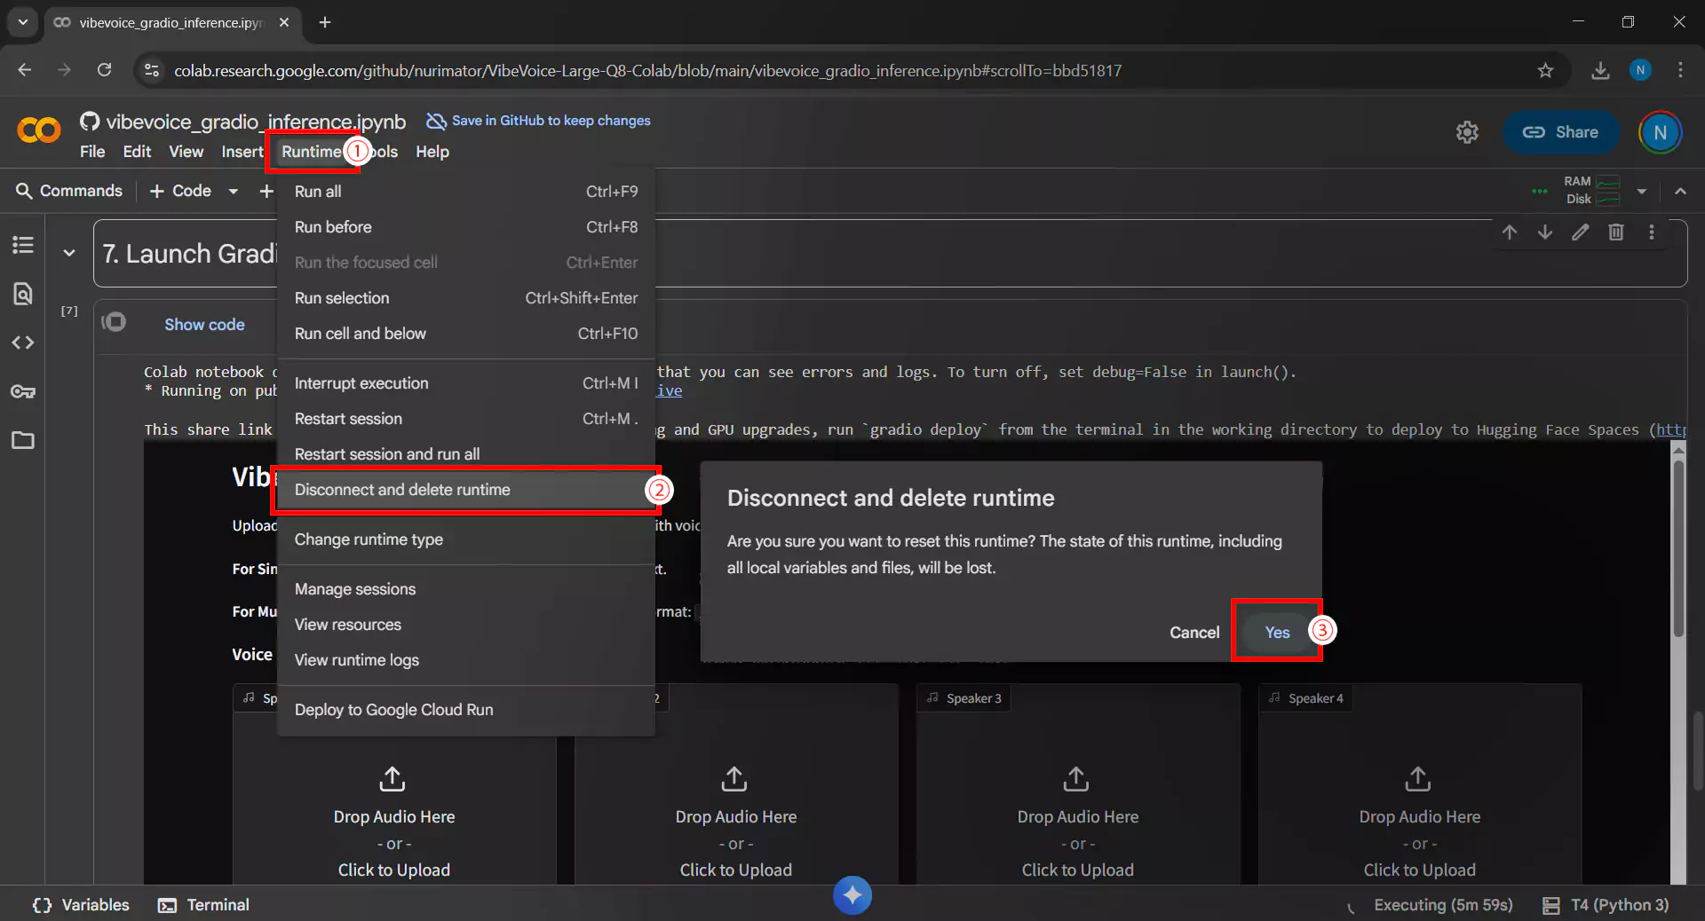
Task: Click Cancel in the confirmation dialog
Action: 1193,632
